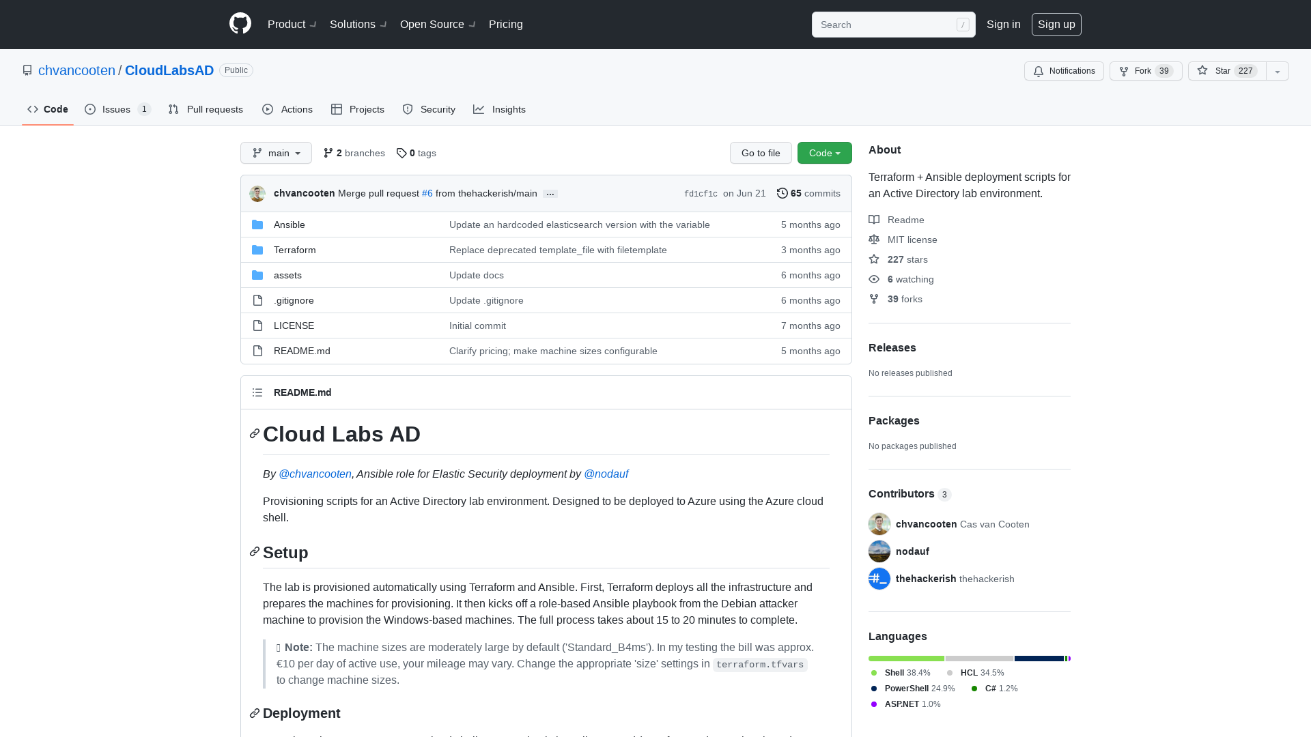Click the assets folder icon
Viewport: 1311px width, 737px height.
click(x=257, y=275)
